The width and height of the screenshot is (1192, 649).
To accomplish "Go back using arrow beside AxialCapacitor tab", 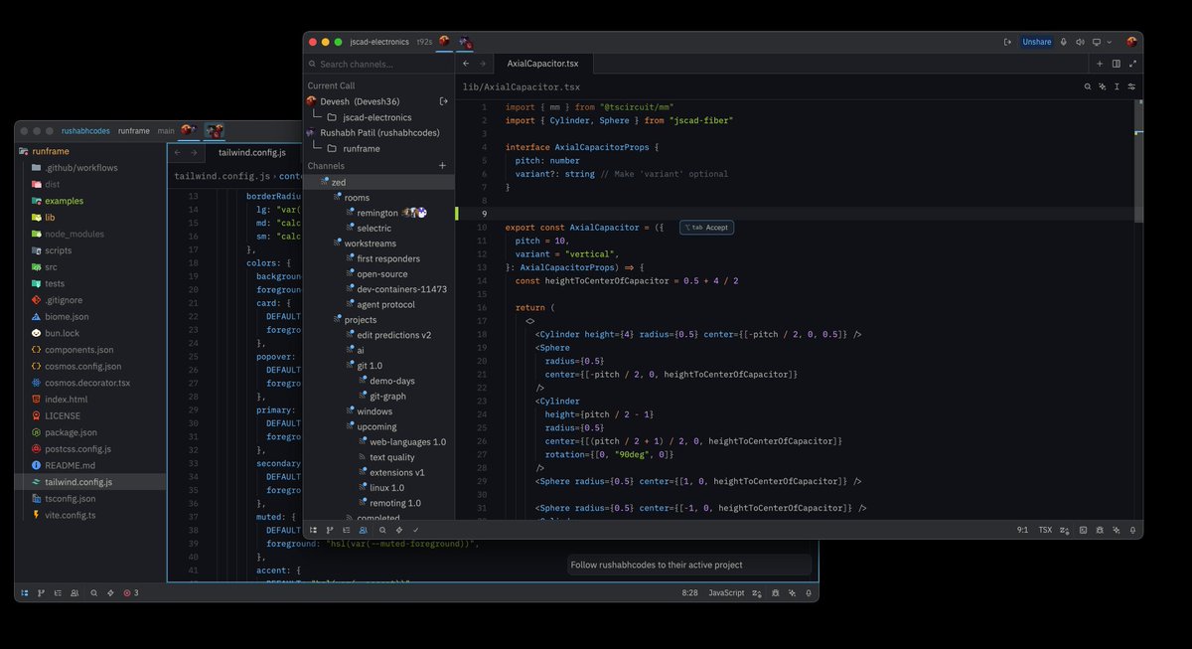I will (x=468, y=64).
